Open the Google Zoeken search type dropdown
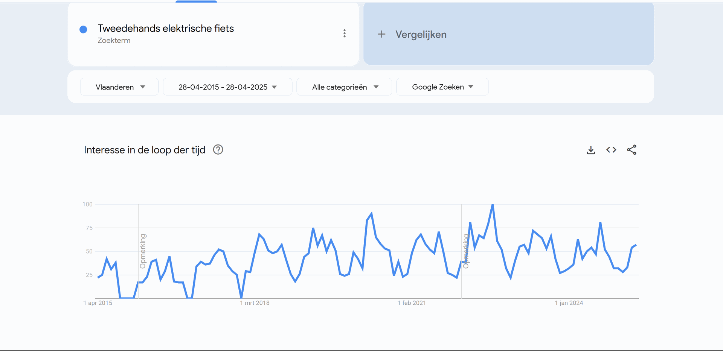Viewport: 723px width, 351px height. (x=442, y=87)
